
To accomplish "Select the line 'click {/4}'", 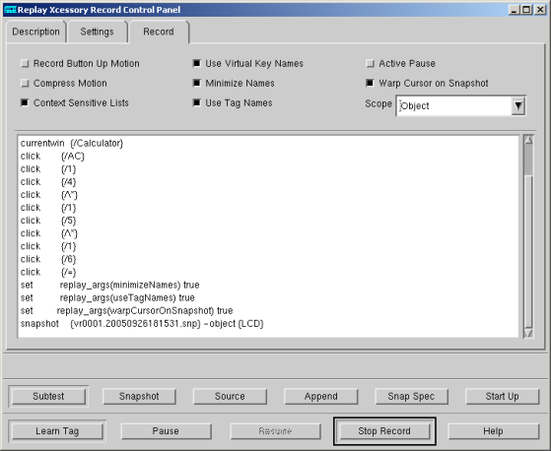I will (48, 182).
